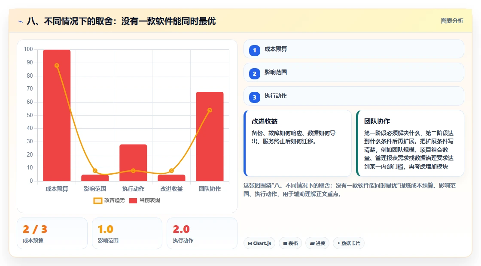Click the trend line point on 影响范围
Image resolution: width=481 pixels, height=266 pixels.
95,171
